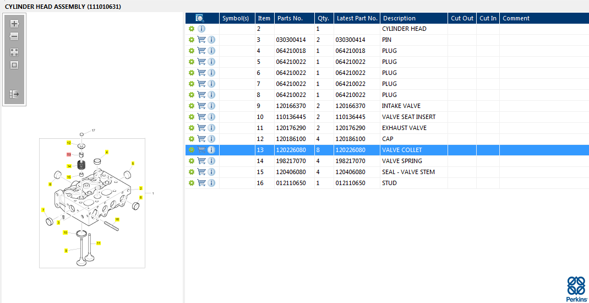The width and height of the screenshot is (589, 303).
Task: Click the Cut Out column header
Action: coord(462,18)
